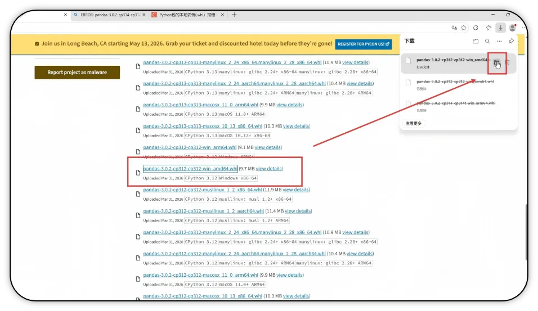The image size is (538, 311).
Task: Download pandas cp312 win_arm64.whl link
Action: [x=190, y=147]
